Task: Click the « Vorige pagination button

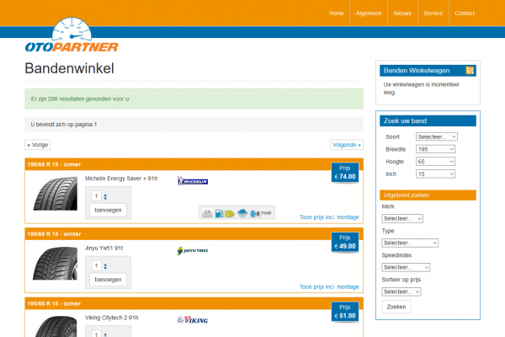Action: pos(37,145)
